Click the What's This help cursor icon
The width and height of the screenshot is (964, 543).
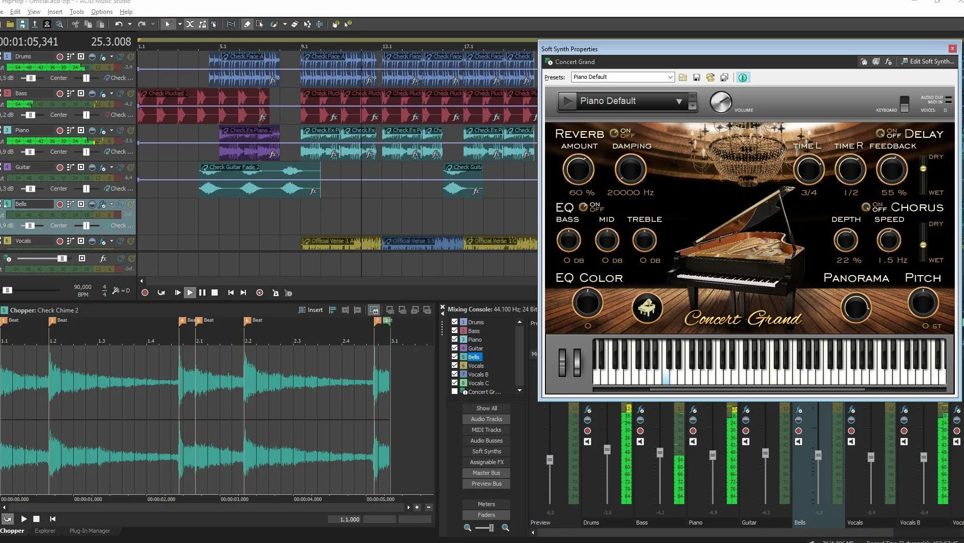pos(348,24)
